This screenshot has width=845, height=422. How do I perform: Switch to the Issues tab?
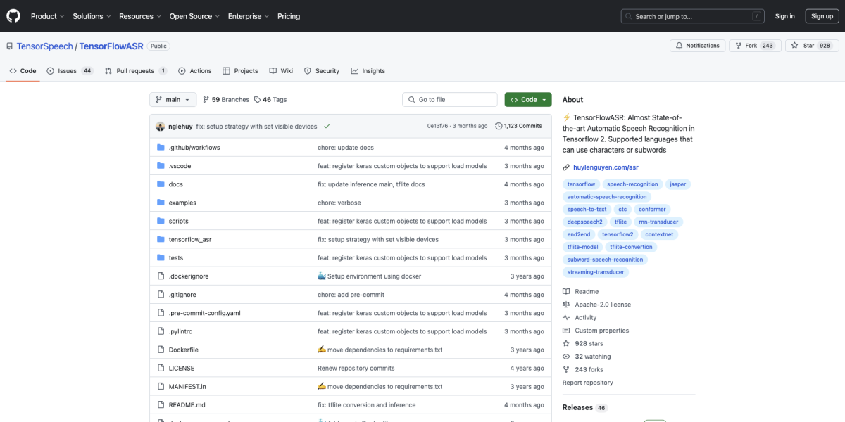point(69,71)
